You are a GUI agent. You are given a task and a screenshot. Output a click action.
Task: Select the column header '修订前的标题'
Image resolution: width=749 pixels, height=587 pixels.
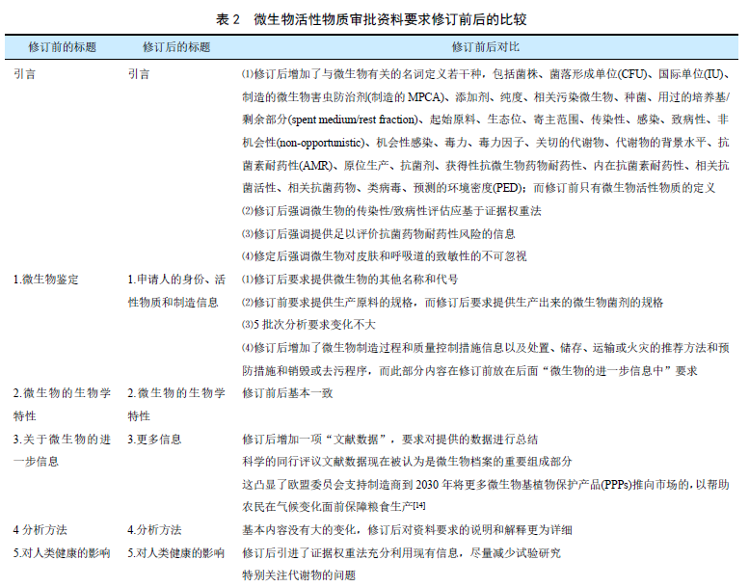pos(62,47)
